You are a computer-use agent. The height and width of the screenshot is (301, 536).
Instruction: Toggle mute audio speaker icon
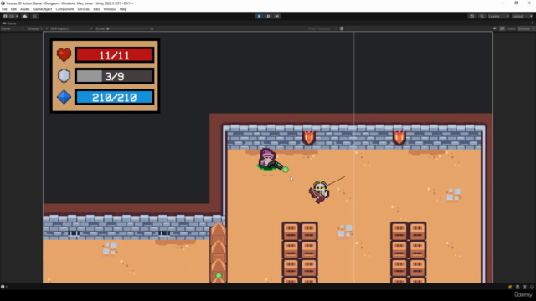495,28
